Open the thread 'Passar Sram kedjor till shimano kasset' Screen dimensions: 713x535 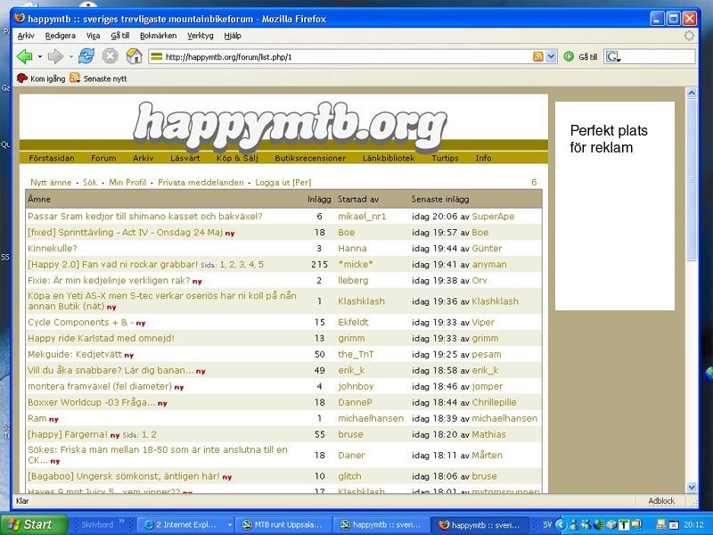click(x=145, y=216)
